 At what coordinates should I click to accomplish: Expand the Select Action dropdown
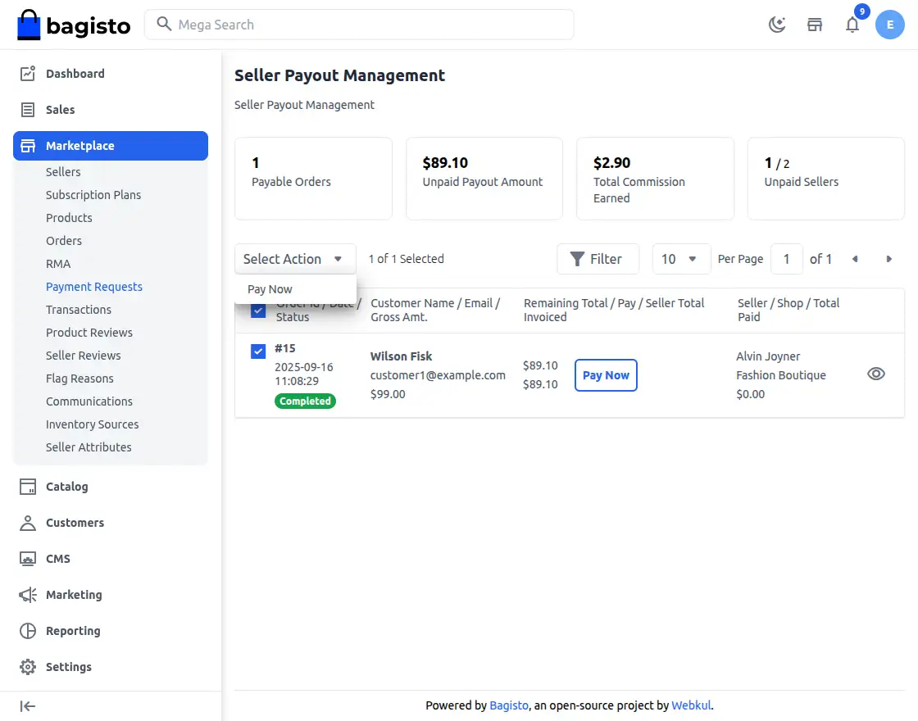click(x=295, y=259)
